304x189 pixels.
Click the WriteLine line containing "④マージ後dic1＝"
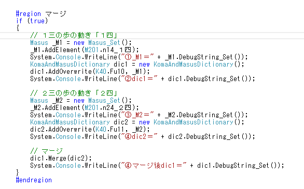(x=157, y=165)
